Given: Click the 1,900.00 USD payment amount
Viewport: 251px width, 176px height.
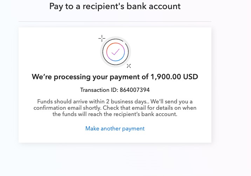Looking at the screenshot, I should coord(174,77).
